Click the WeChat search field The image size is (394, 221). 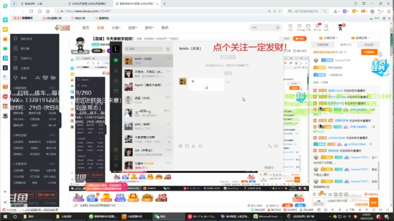(x=144, y=49)
